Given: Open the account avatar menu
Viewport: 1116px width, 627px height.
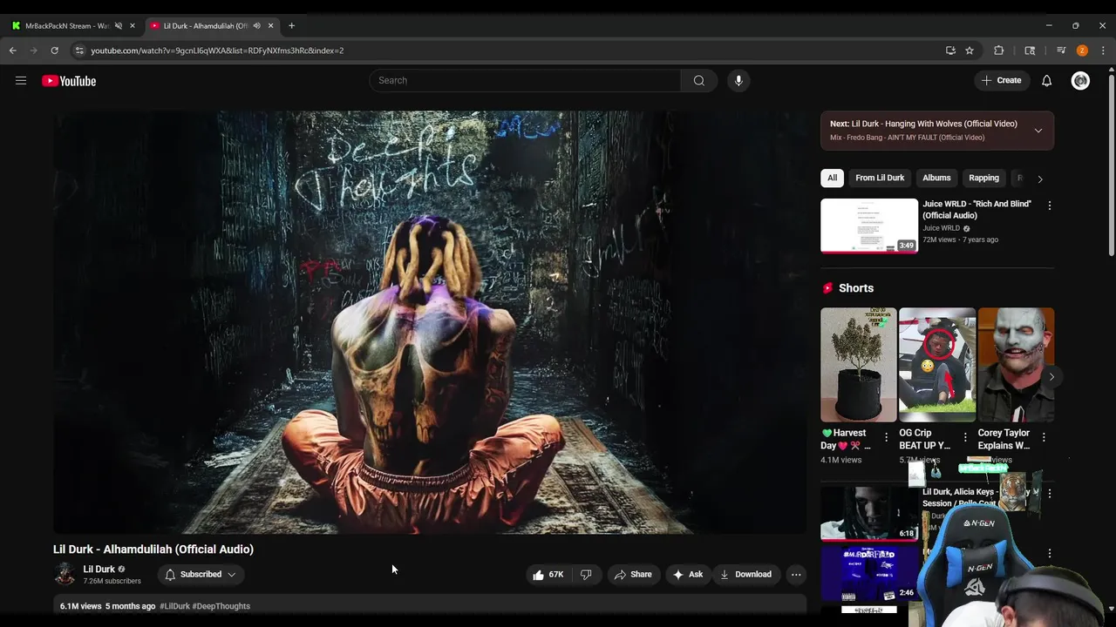Looking at the screenshot, I should click(x=1080, y=81).
